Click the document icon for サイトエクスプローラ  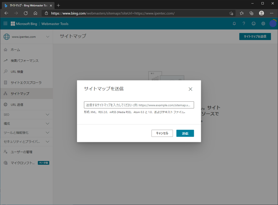pyautogui.click(x=6, y=82)
